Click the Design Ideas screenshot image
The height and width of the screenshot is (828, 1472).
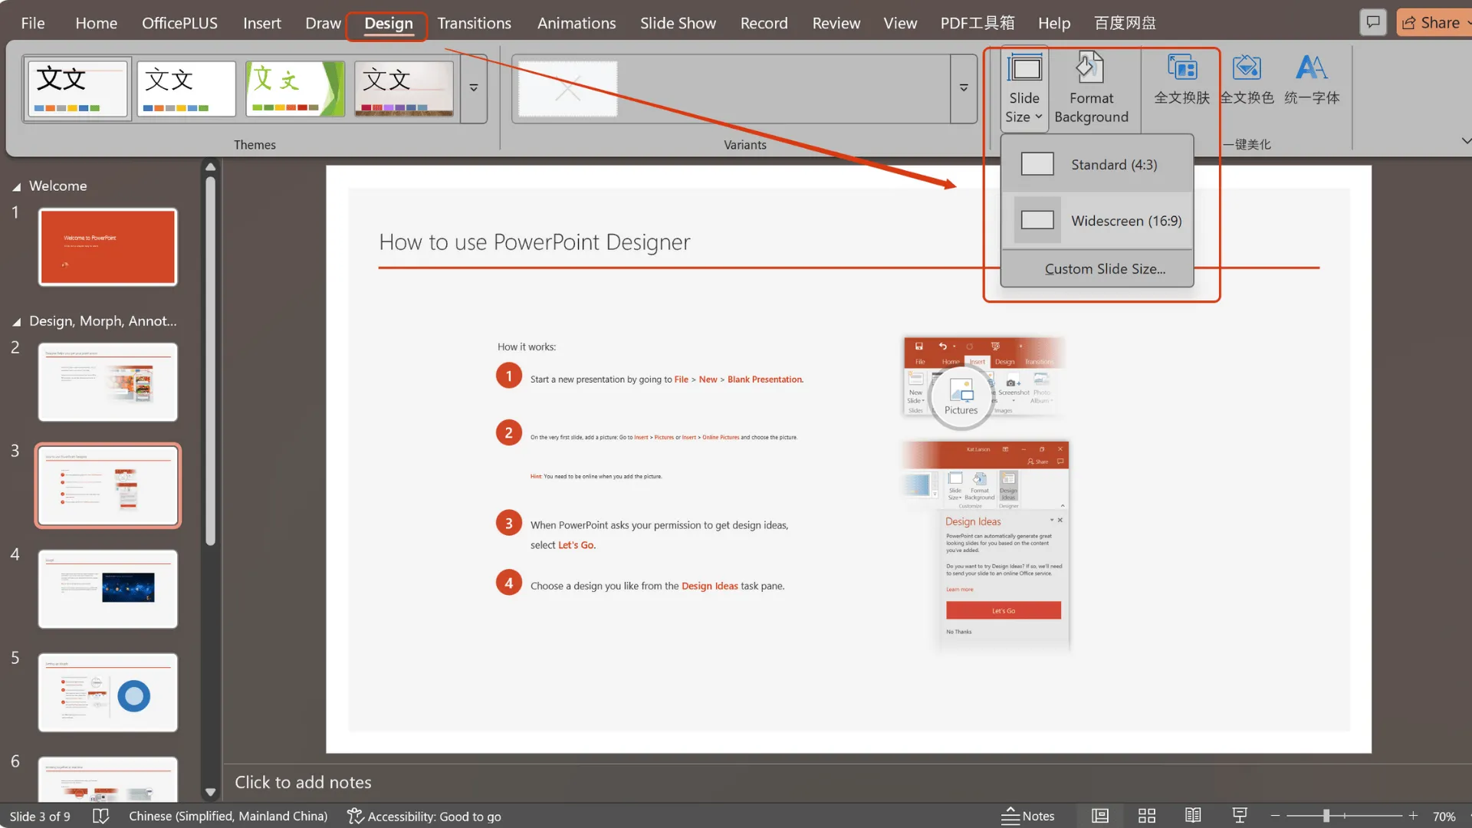pos(987,546)
